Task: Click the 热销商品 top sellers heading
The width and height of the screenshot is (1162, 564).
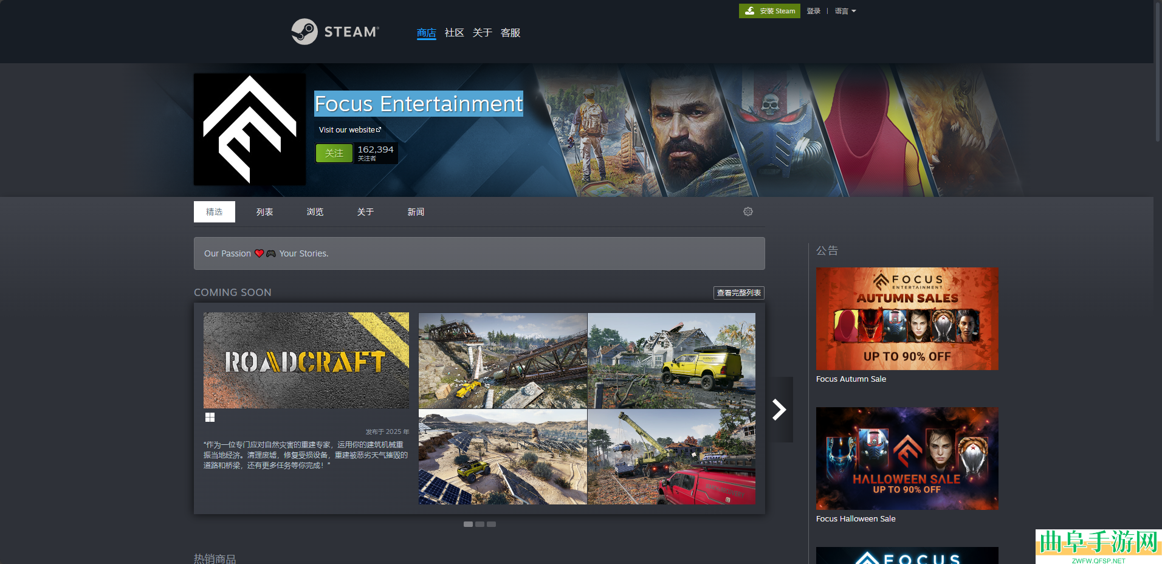Action: click(215, 559)
